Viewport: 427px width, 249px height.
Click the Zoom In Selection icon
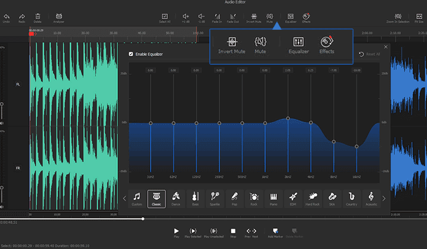tap(397, 15)
